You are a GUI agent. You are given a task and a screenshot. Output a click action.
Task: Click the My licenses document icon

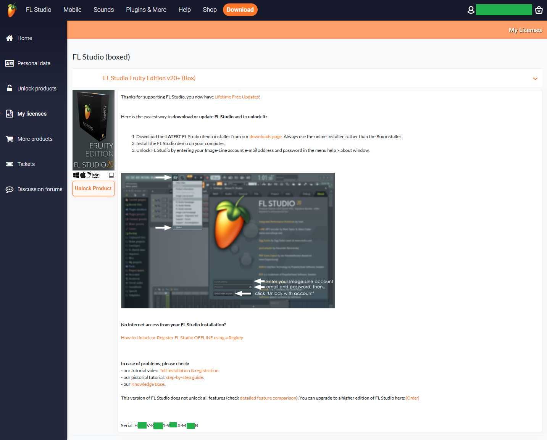(10, 114)
